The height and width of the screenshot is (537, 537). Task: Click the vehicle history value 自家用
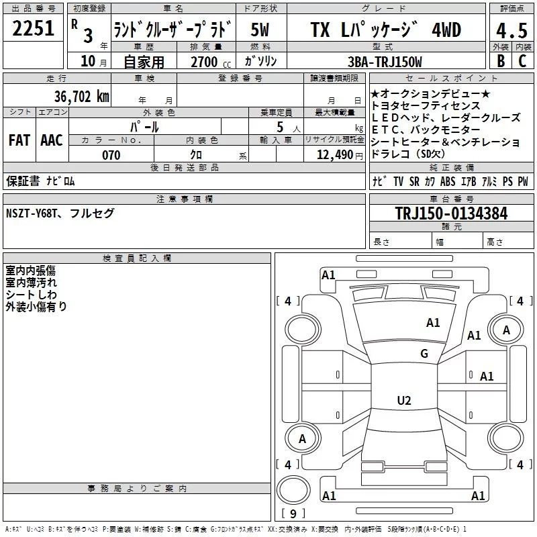coord(144,62)
